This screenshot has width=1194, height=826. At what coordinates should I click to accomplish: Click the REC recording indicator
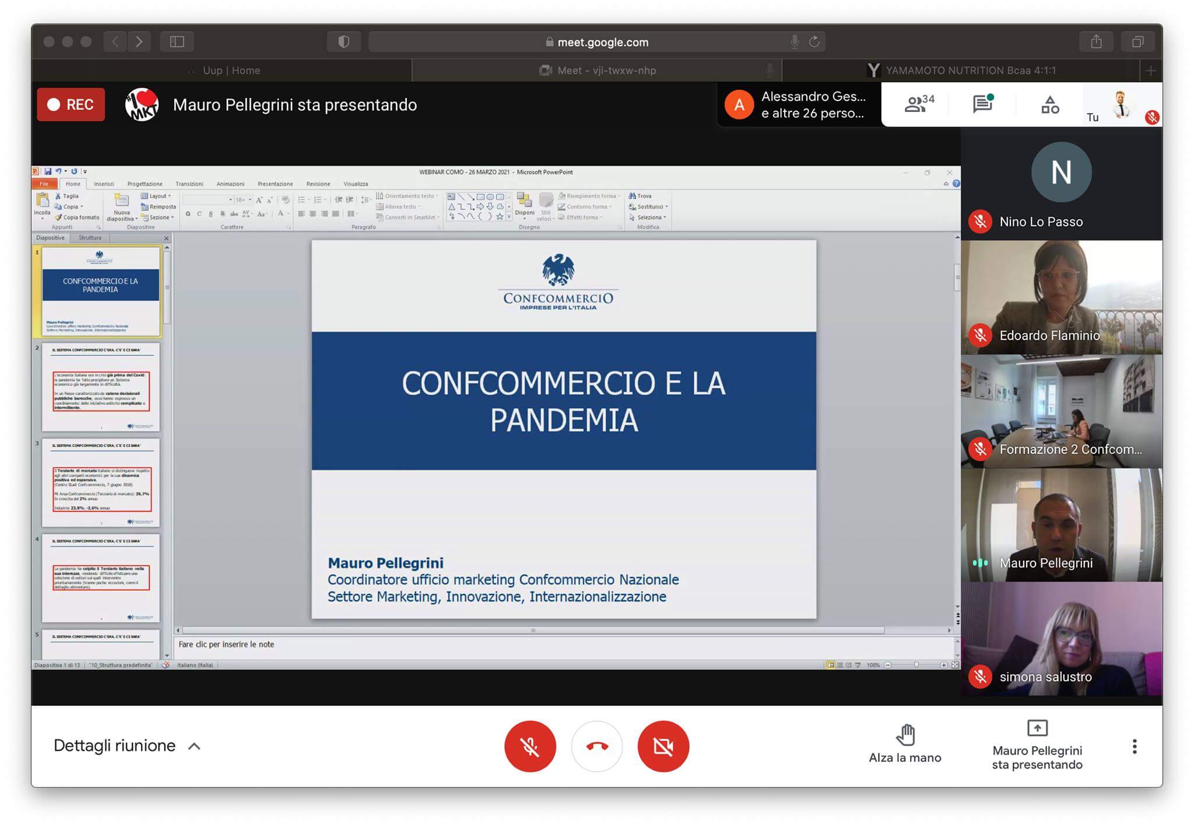[x=71, y=104]
